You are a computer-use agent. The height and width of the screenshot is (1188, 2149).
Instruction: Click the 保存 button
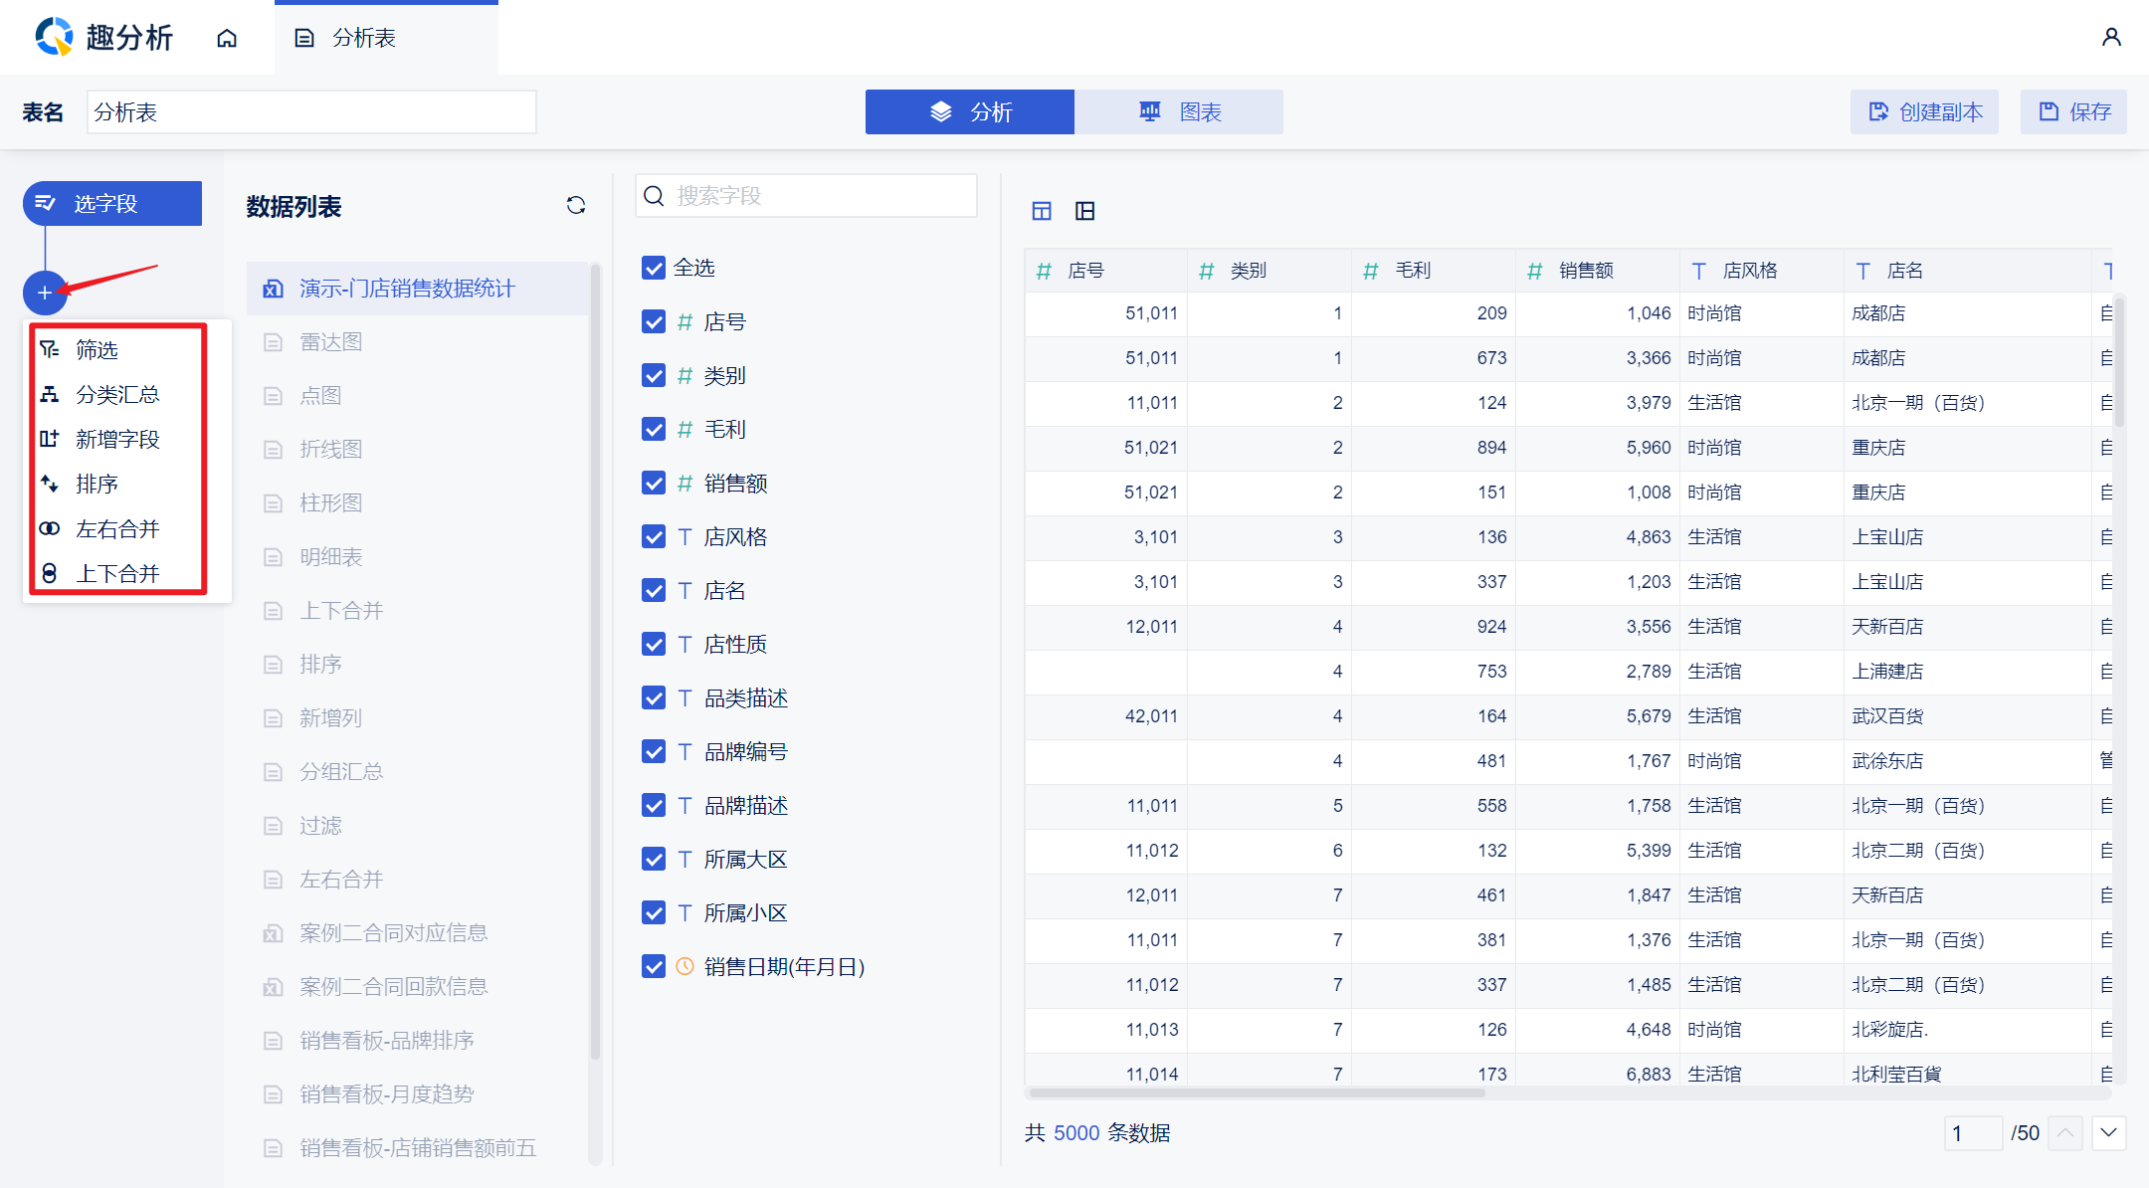pos(2073,111)
